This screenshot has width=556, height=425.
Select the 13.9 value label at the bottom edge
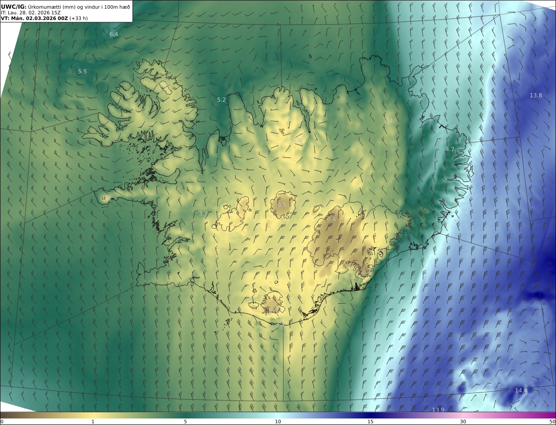(438, 410)
